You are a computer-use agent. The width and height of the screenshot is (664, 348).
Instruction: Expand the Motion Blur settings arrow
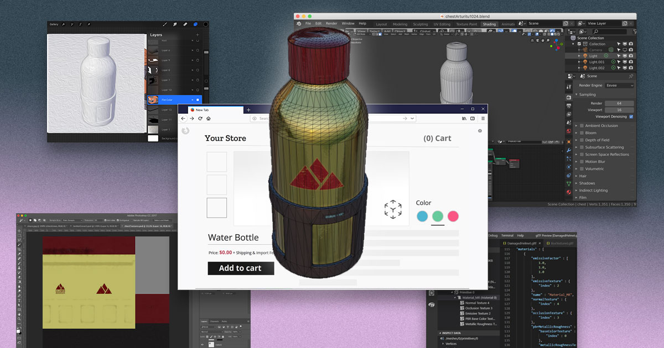coord(576,161)
